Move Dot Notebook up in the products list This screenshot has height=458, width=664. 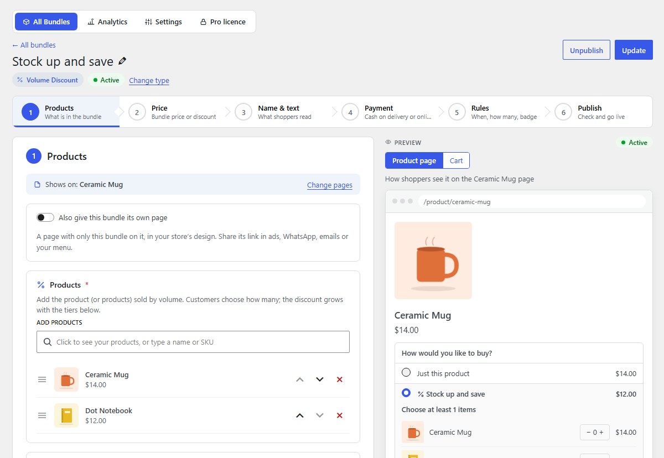(300, 415)
